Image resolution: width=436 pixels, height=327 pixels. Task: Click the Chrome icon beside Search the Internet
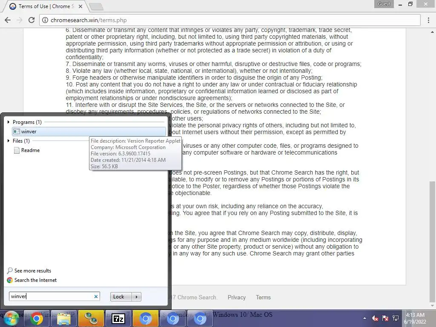10,280
